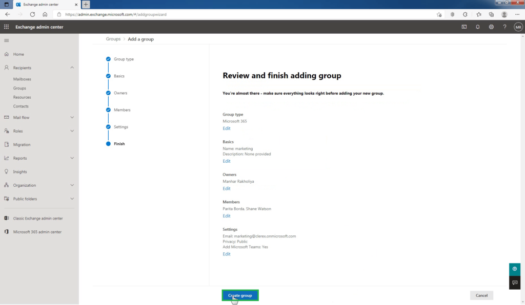525x305 pixels.
Task: Click Exchange admin center header title
Action: tap(39, 27)
